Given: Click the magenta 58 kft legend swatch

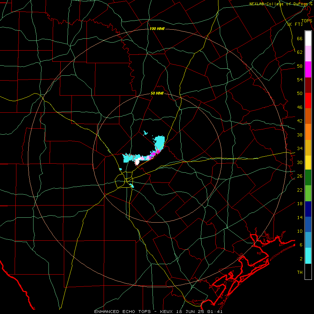Looking at the screenshot, I should click(308, 69).
